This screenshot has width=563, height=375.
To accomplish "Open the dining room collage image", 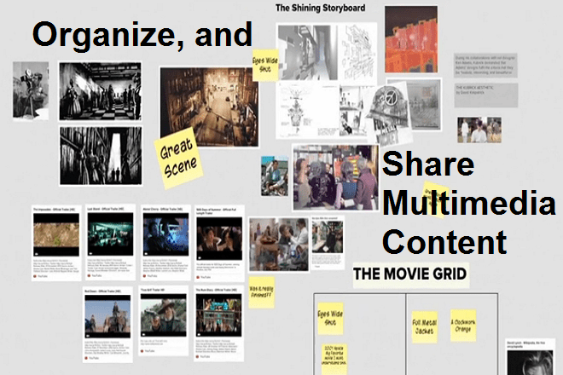I will coord(279,244).
